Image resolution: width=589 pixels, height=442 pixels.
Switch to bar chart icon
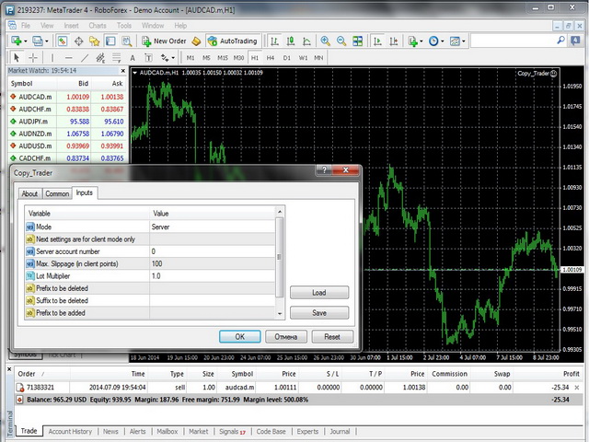point(274,41)
